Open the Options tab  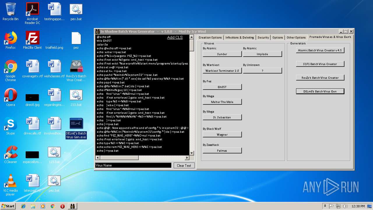coord(278,37)
